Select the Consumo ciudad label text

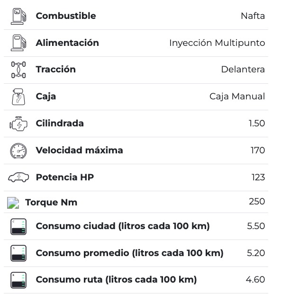[123, 226]
